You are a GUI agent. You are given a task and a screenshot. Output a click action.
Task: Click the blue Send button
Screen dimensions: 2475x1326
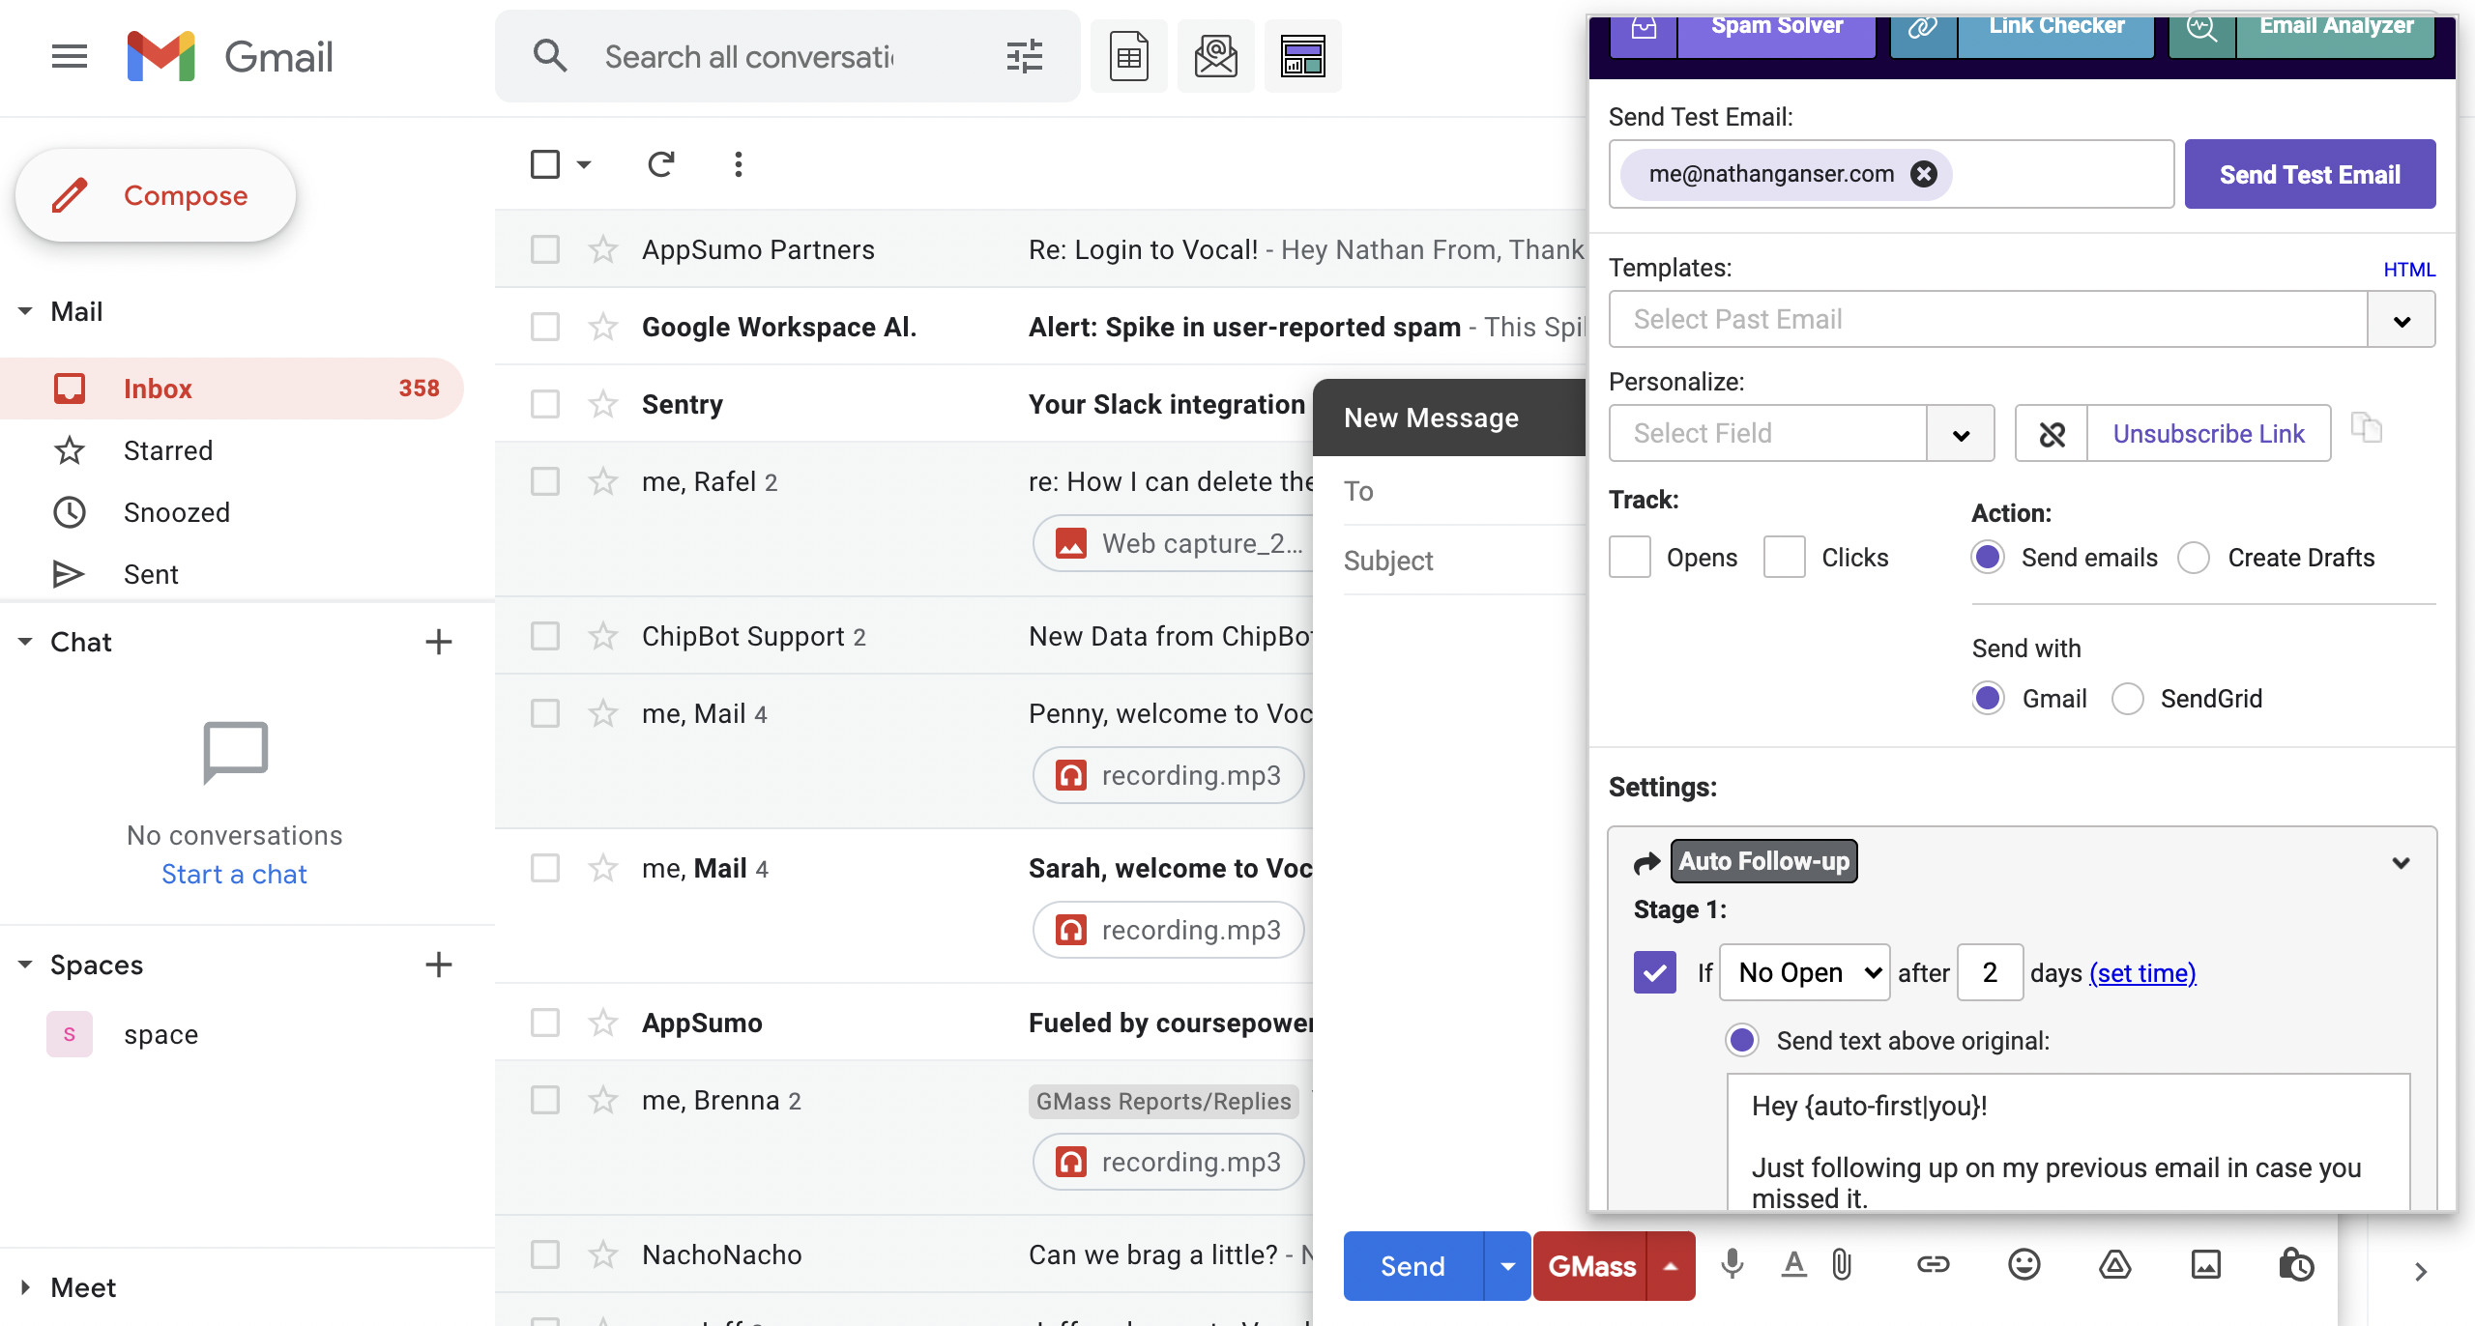click(x=1412, y=1266)
